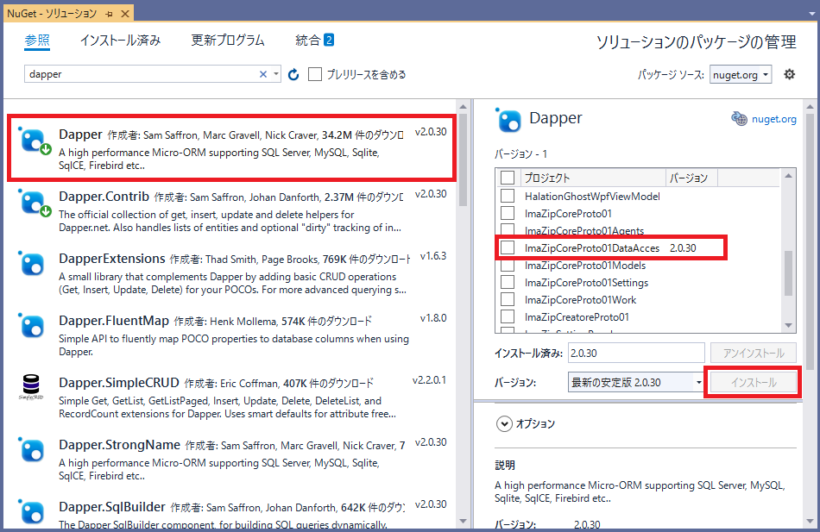Click the Dapper.SimpleCRUD database icon

click(31, 387)
